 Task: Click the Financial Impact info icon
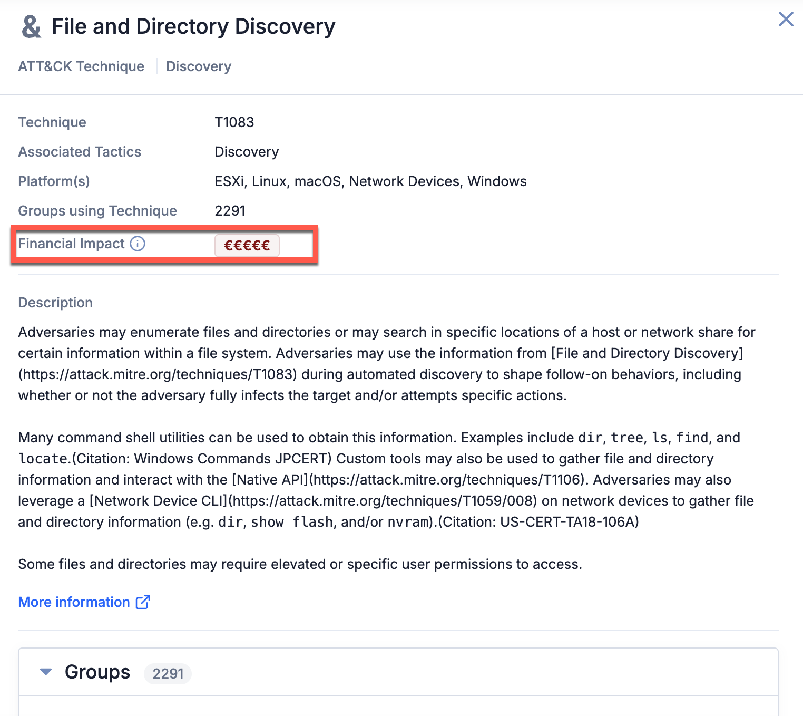click(x=138, y=244)
